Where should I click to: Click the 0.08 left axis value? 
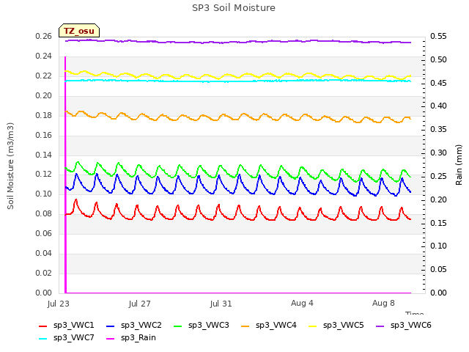pos(44,213)
